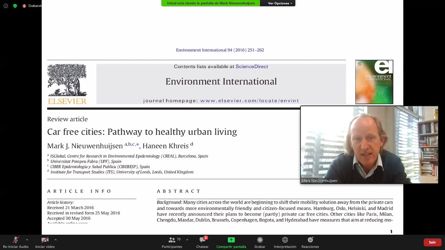Expand the video options arrow next to Iniciar video
This screenshot has height=250, width=445.
click(x=56, y=240)
